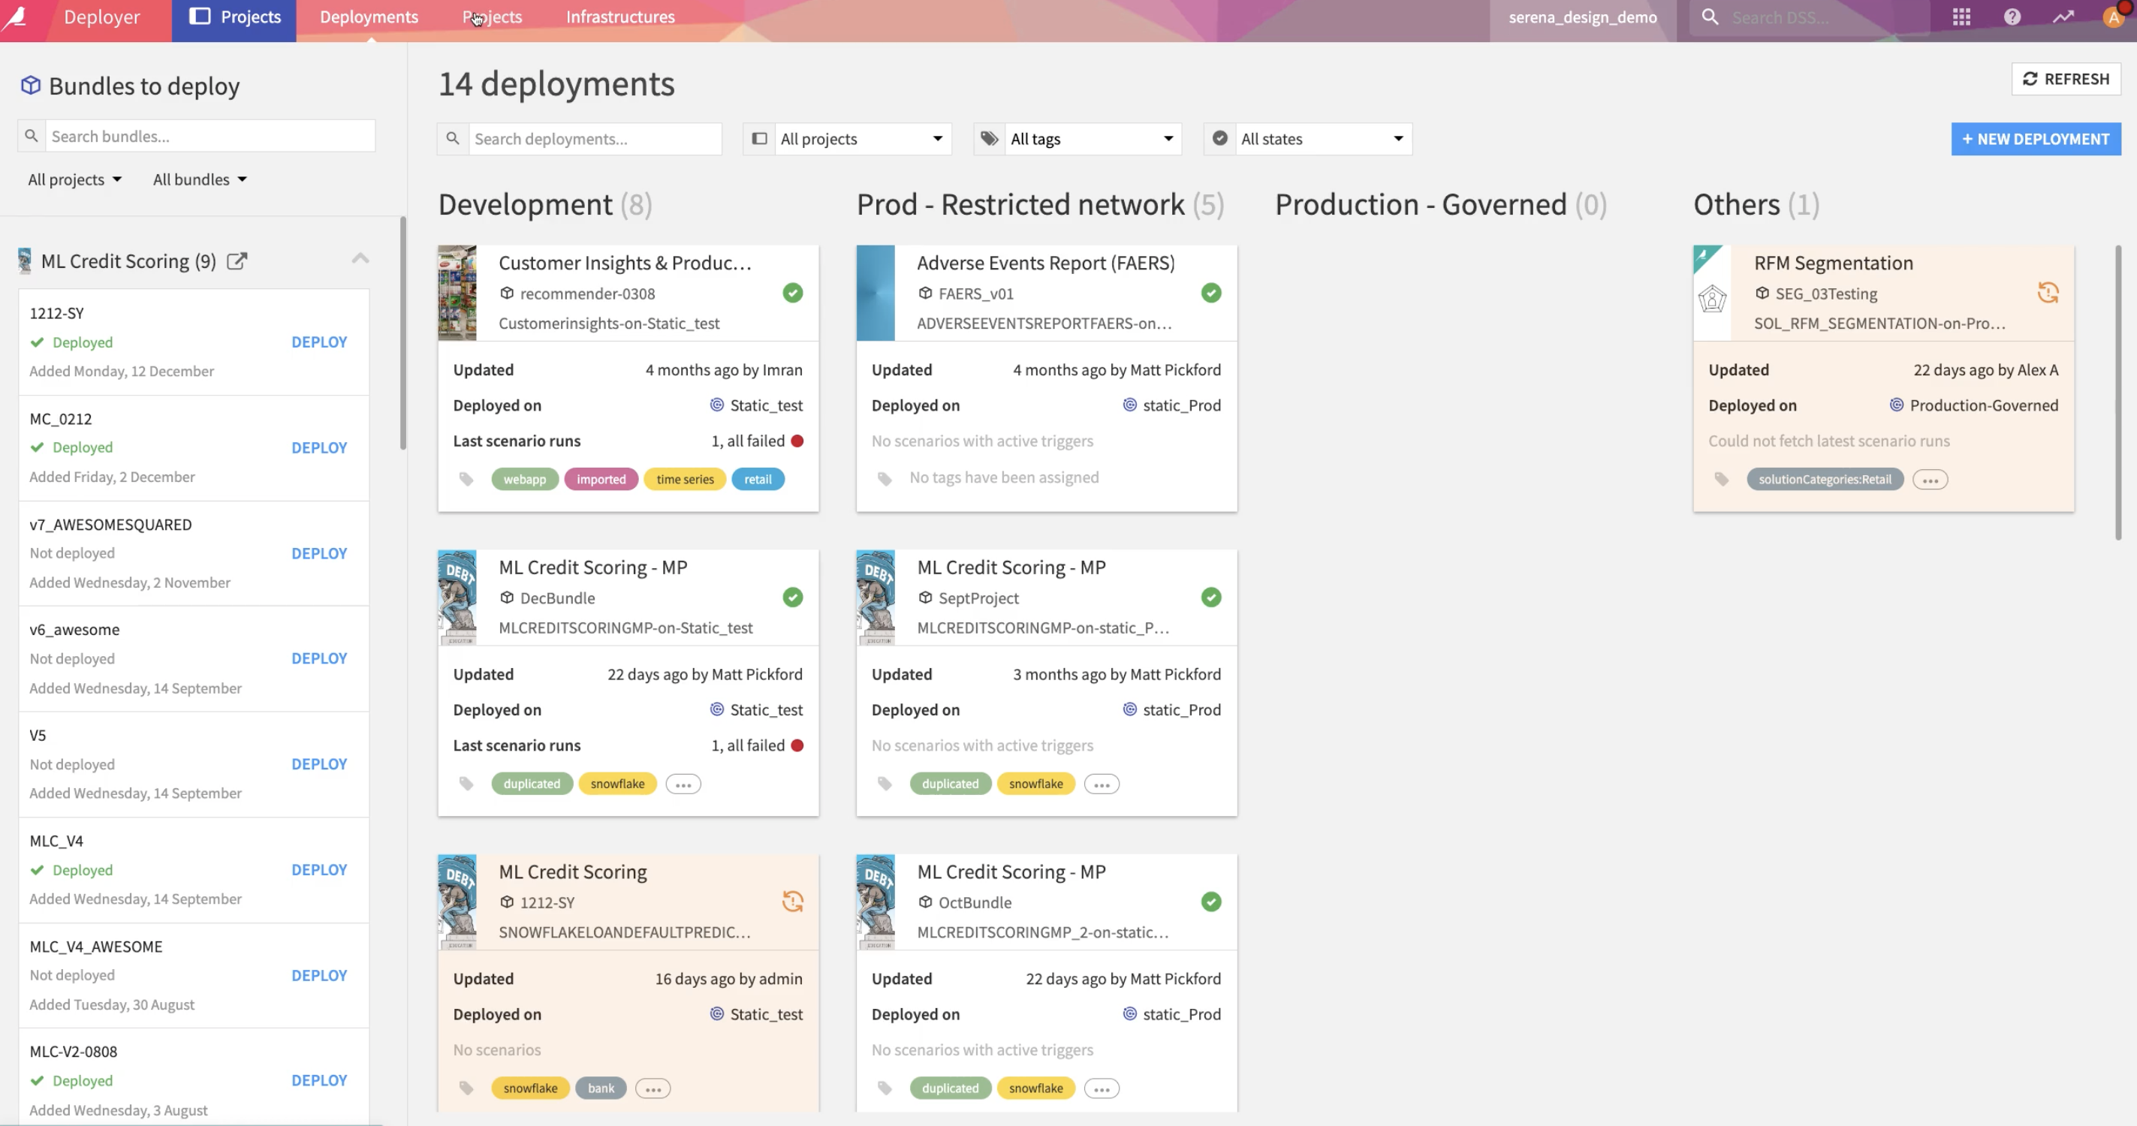Click the NEW DEPLOYMENT button

[x=2035, y=138]
